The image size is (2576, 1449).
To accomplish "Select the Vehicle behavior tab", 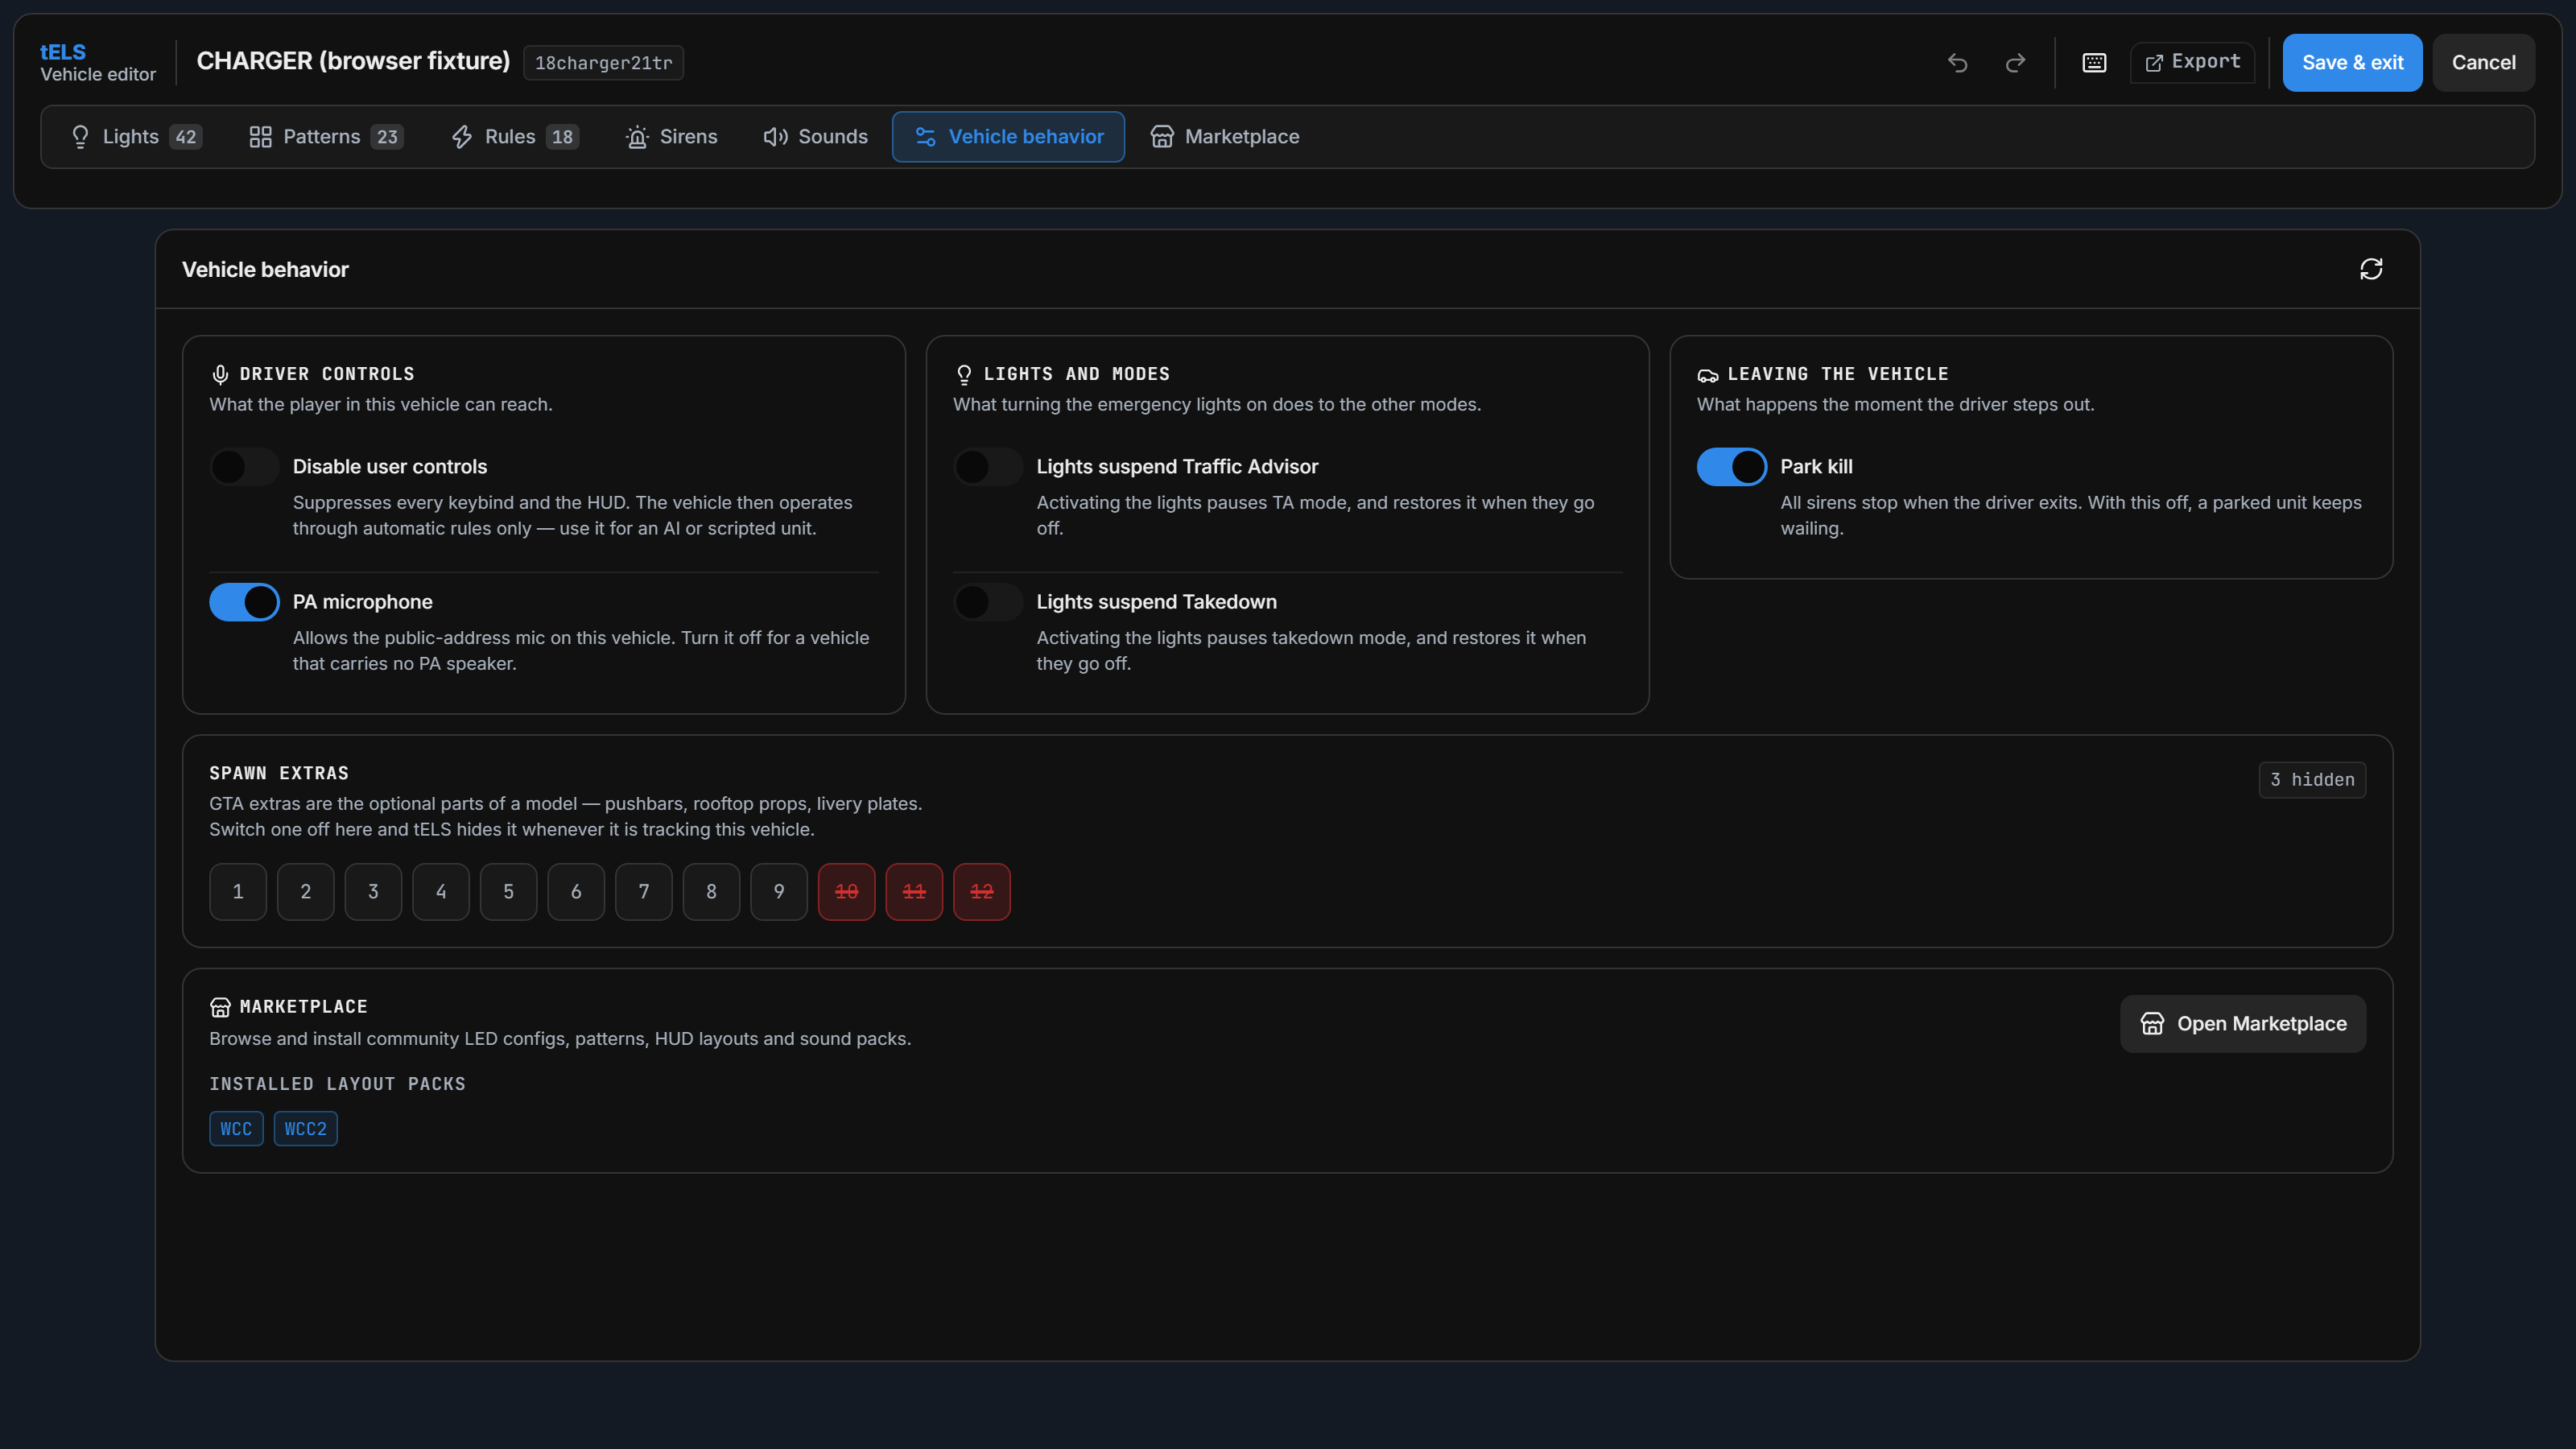I will 1008,137.
